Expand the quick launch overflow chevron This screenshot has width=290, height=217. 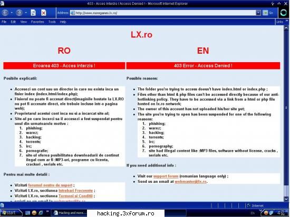(x=47, y=212)
